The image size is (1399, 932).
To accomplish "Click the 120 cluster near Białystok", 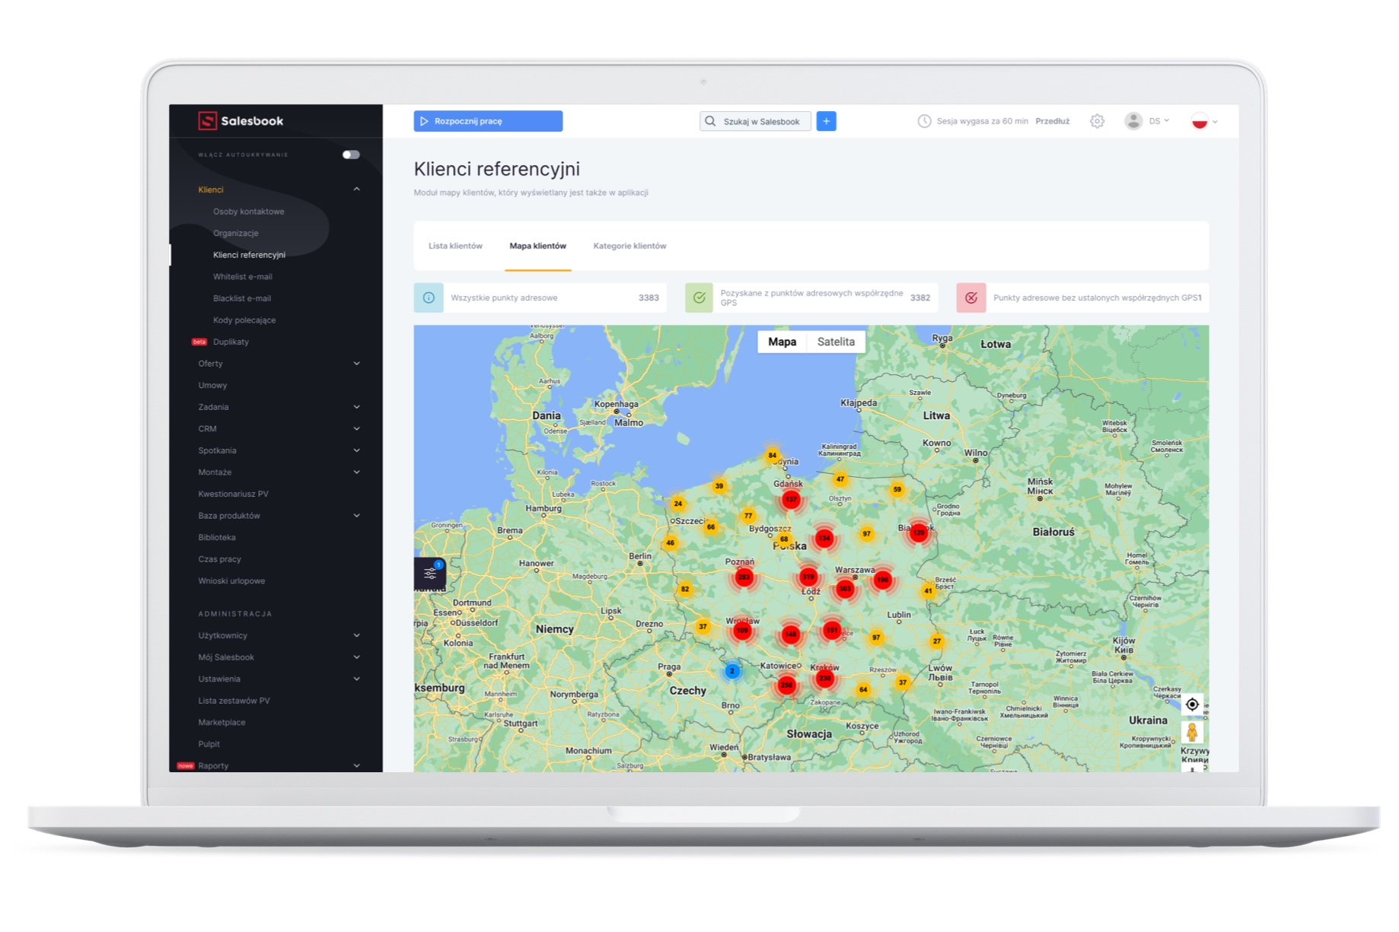I will click(919, 533).
